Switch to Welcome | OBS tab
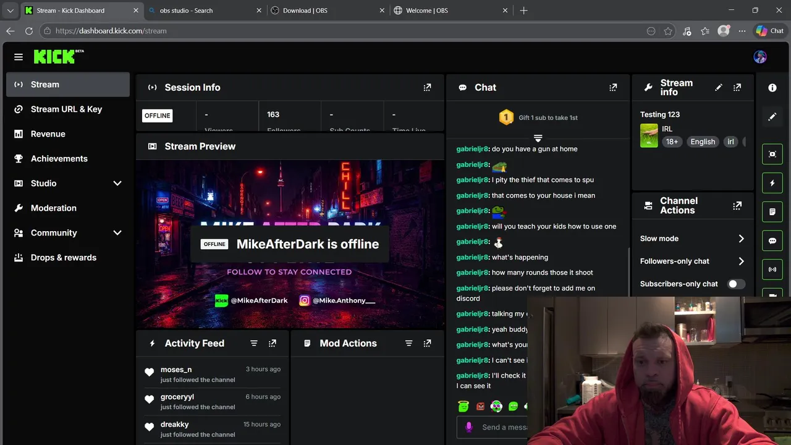 click(x=450, y=11)
